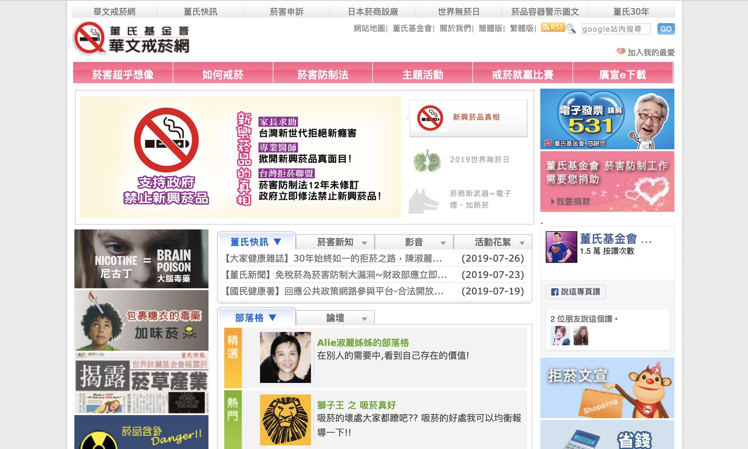Open the 省錢 calculator banner
This screenshot has height=449, width=748.
pyautogui.click(x=607, y=435)
